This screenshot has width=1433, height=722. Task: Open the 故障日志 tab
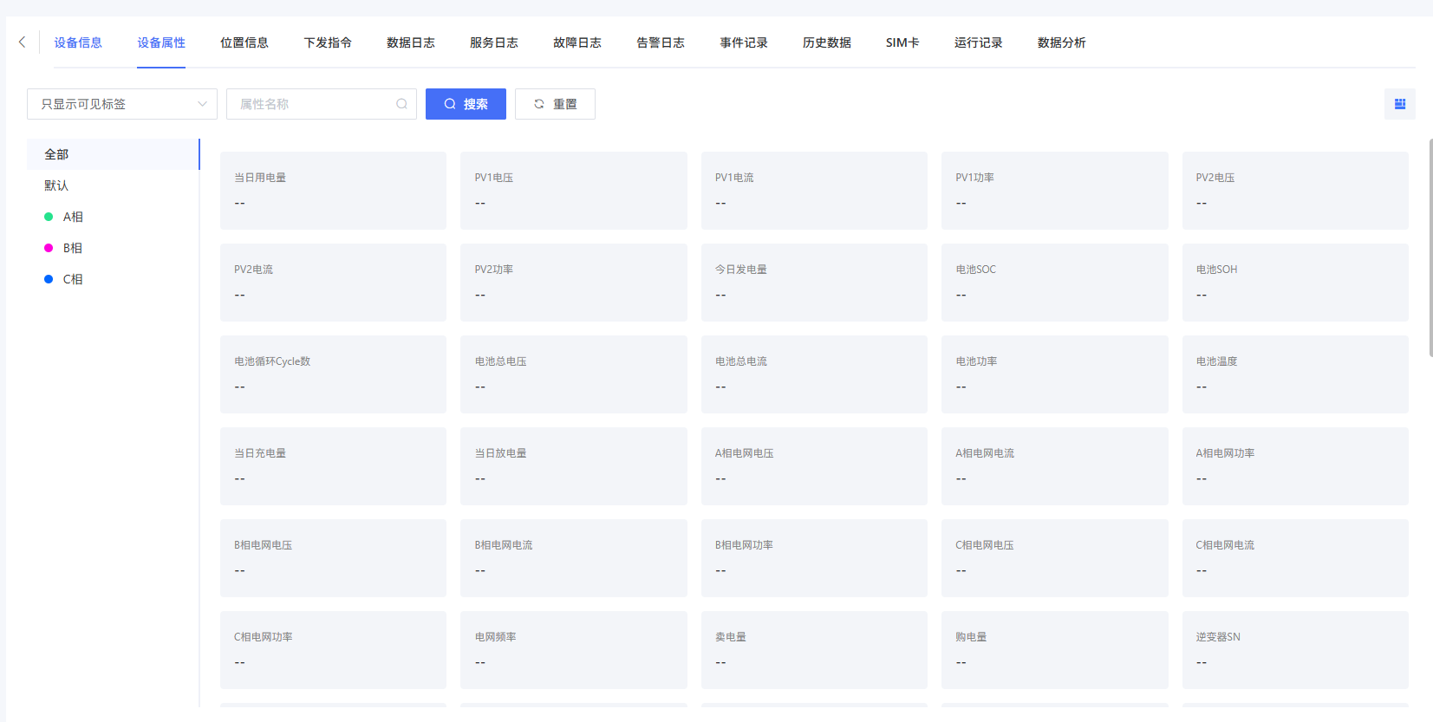tap(577, 42)
